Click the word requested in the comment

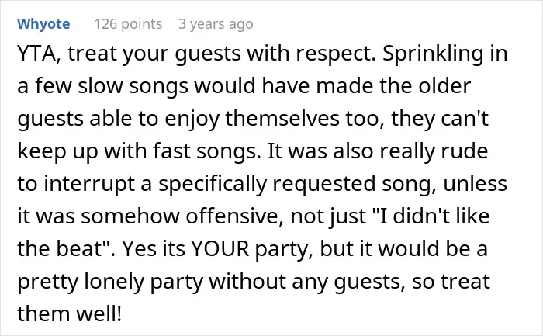324,184
